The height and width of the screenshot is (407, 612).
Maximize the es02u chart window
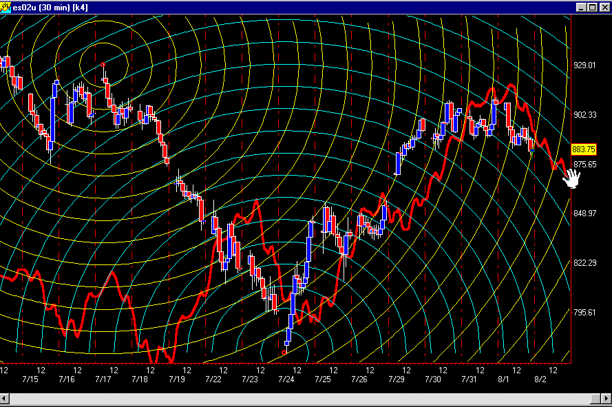point(592,7)
